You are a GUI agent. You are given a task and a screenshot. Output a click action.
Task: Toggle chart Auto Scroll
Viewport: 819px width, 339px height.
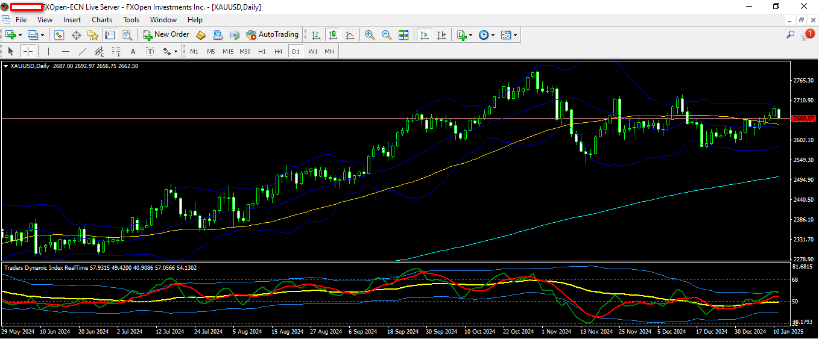tap(425, 35)
